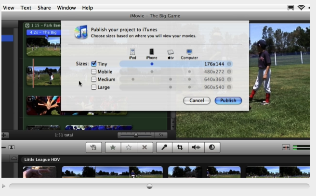The height and width of the screenshot is (196, 316).
Task: Mark selection as favorite with filled star
Action: [113, 147]
